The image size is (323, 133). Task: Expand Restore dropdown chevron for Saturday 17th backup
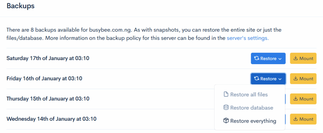pos(280,59)
